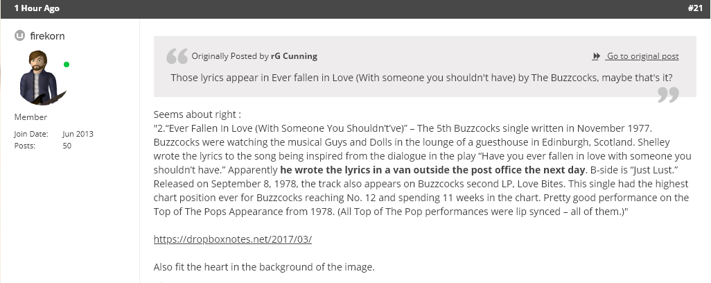711x283 pixels.
Task: Click the opening quotation mark icon
Action: (x=177, y=56)
